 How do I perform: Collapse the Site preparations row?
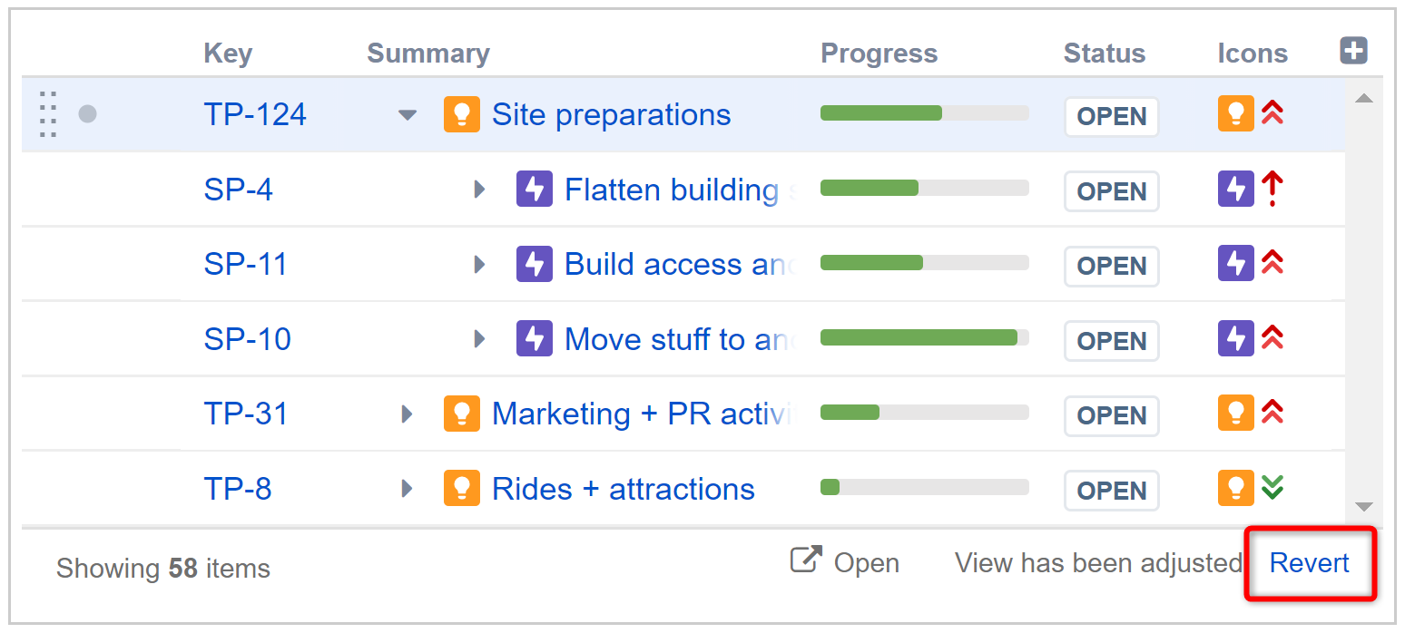click(408, 115)
